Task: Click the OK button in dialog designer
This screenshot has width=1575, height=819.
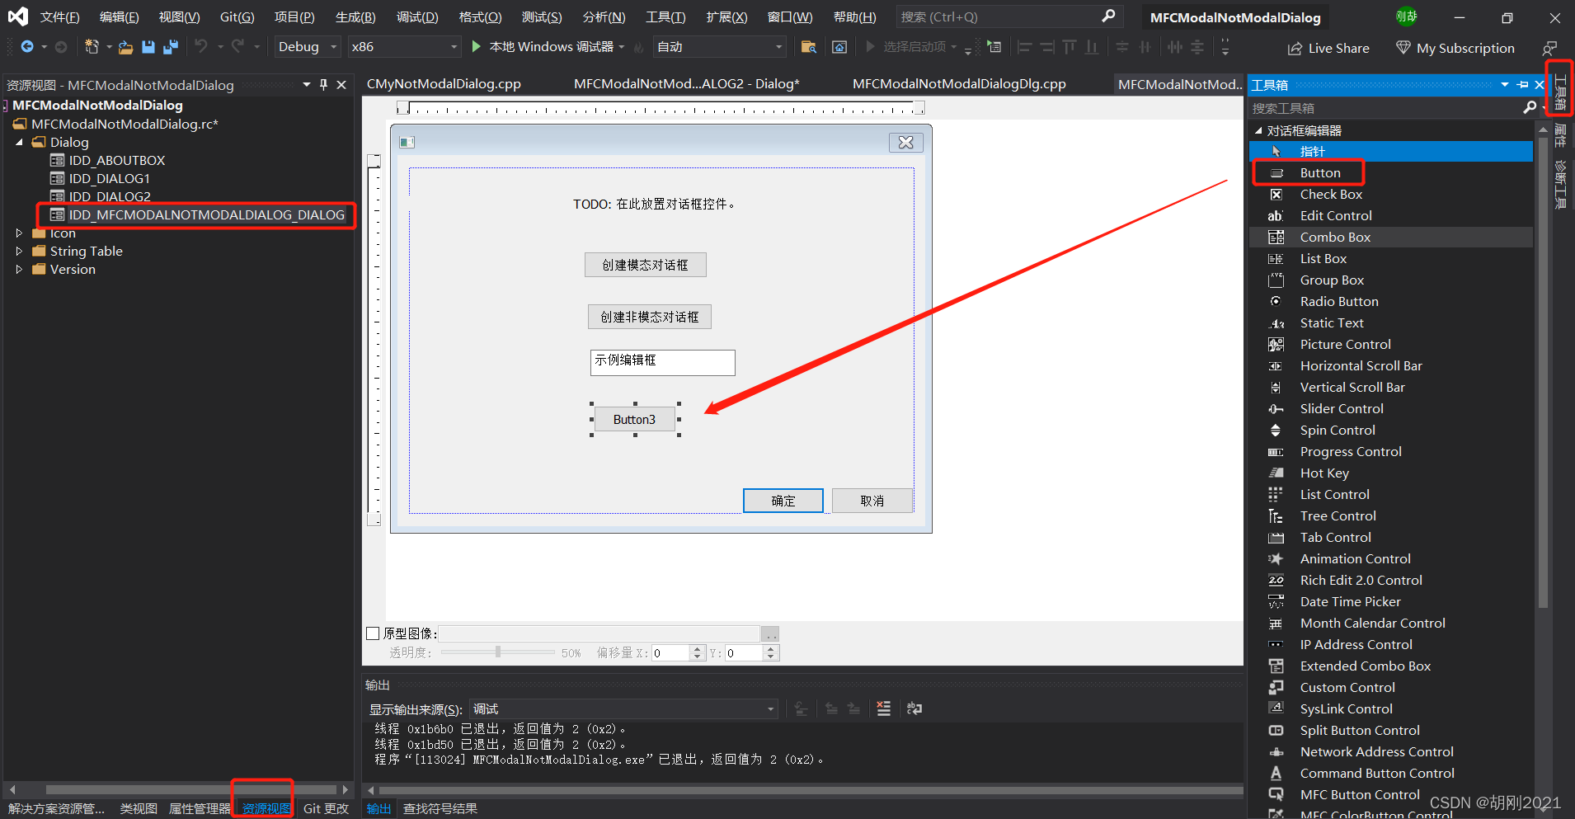Action: click(783, 501)
